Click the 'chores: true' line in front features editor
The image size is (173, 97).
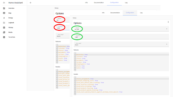(81, 58)
